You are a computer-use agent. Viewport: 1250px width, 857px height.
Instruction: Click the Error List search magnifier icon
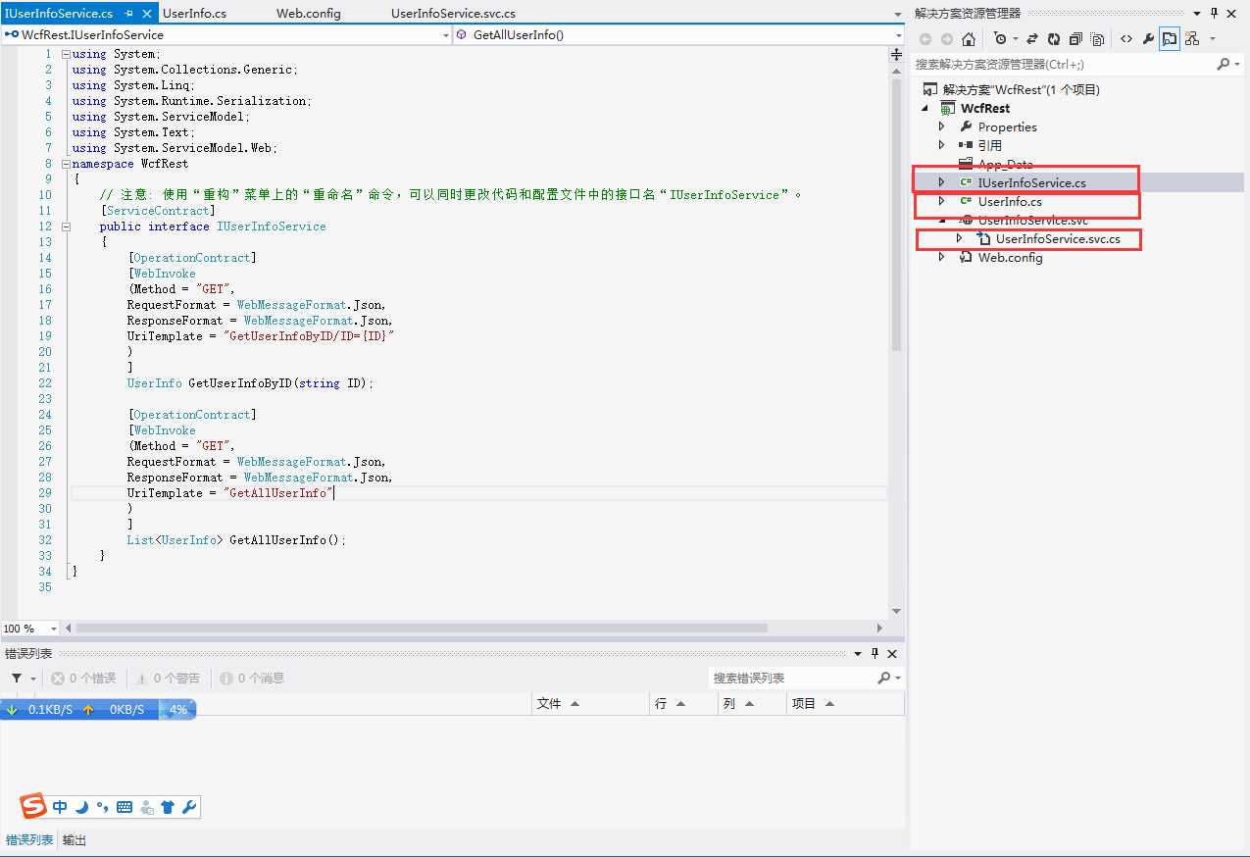[883, 678]
